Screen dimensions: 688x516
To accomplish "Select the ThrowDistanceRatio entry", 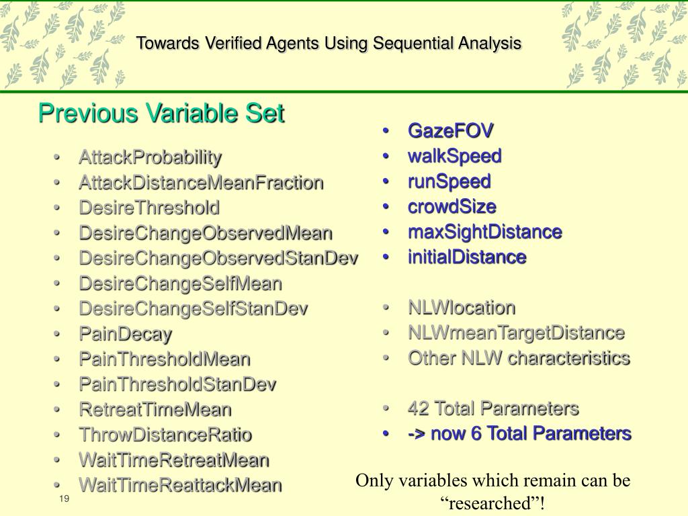I will (x=165, y=435).
